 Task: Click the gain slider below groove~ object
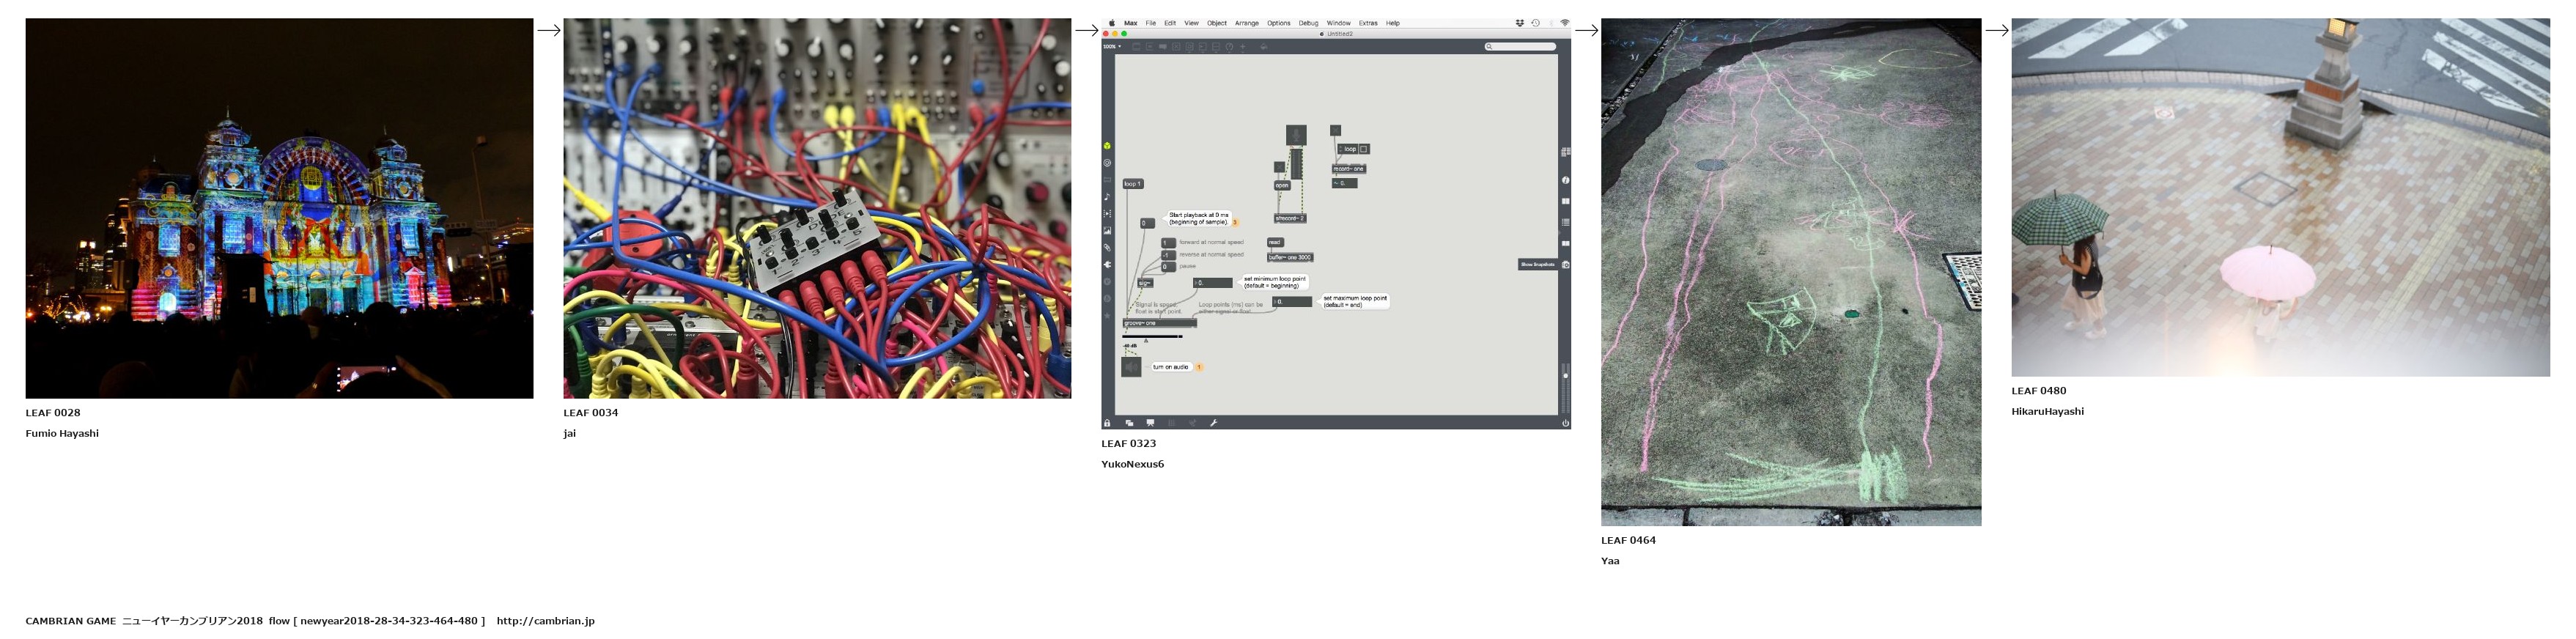[x=1152, y=336]
